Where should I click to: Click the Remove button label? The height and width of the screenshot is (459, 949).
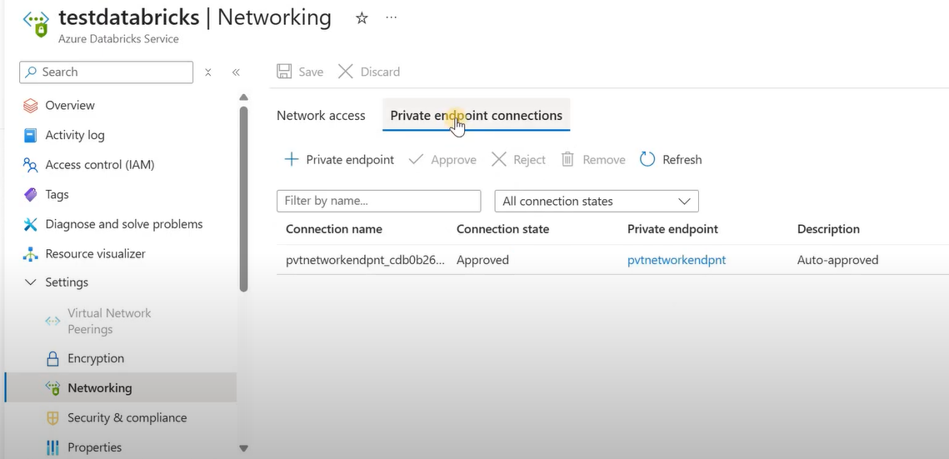(604, 160)
